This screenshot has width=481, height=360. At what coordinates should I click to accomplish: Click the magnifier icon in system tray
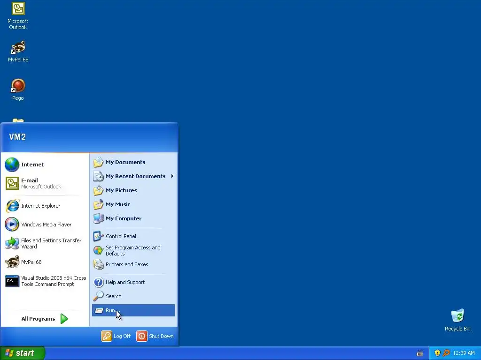[446, 353]
